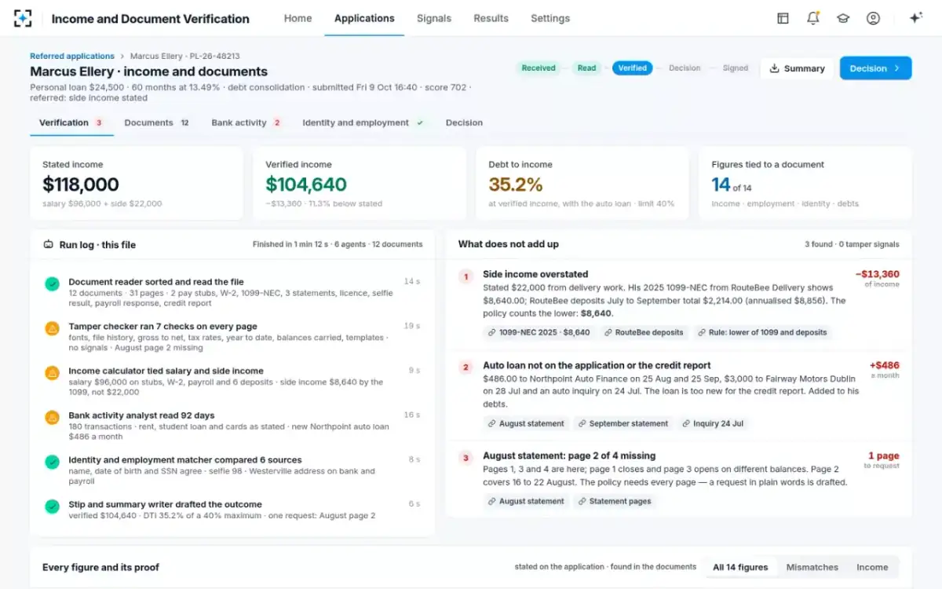Open the August statement chip under Auto loan

pos(526,423)
